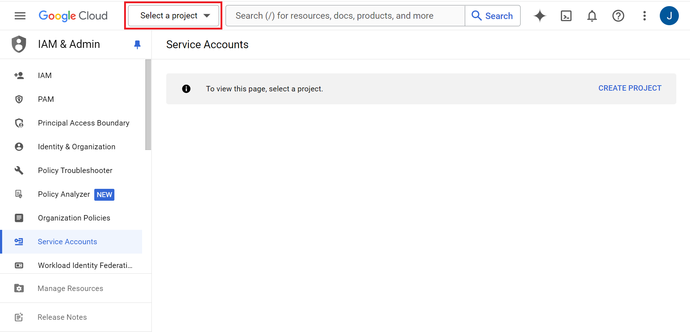Expand the Select a project dropdown
The height and width of the screenshot is (332, 690).
pyautogui.click(x=174, y=16)
